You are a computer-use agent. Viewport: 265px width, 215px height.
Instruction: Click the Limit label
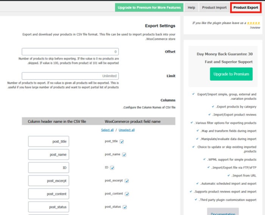[x=171, y=76]
